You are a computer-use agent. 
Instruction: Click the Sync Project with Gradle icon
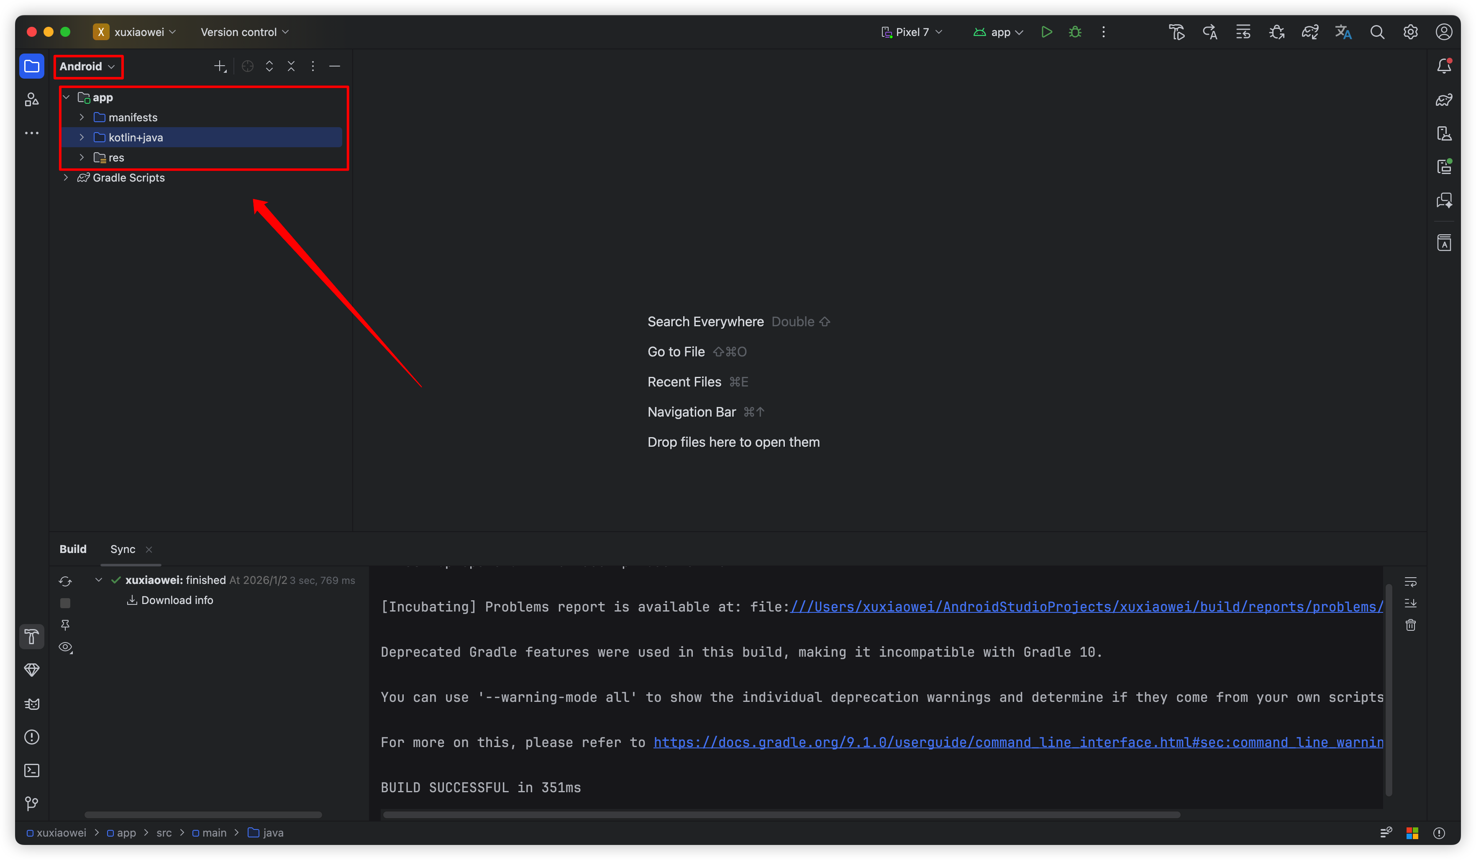point(1310,32)
